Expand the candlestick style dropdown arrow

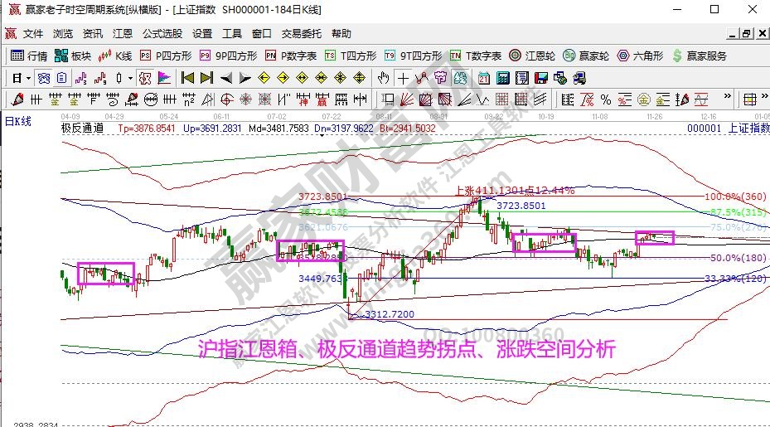pos(130,78)
